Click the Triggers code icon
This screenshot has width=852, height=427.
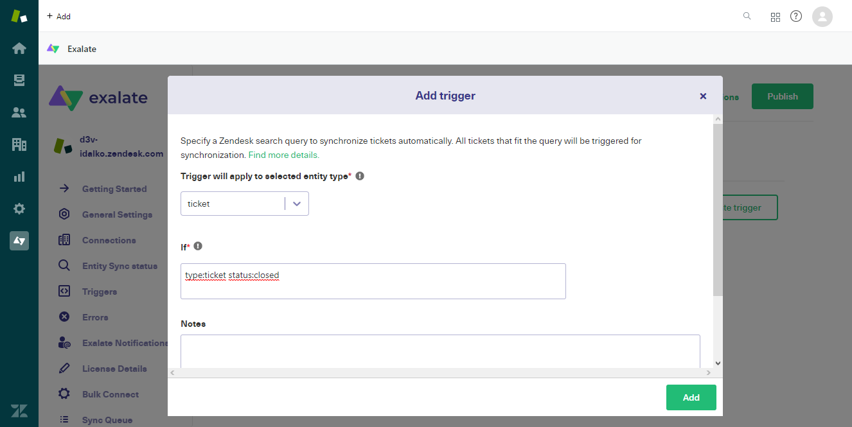64,292
